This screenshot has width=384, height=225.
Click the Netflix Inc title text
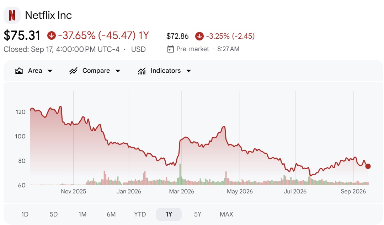[48, 15]
